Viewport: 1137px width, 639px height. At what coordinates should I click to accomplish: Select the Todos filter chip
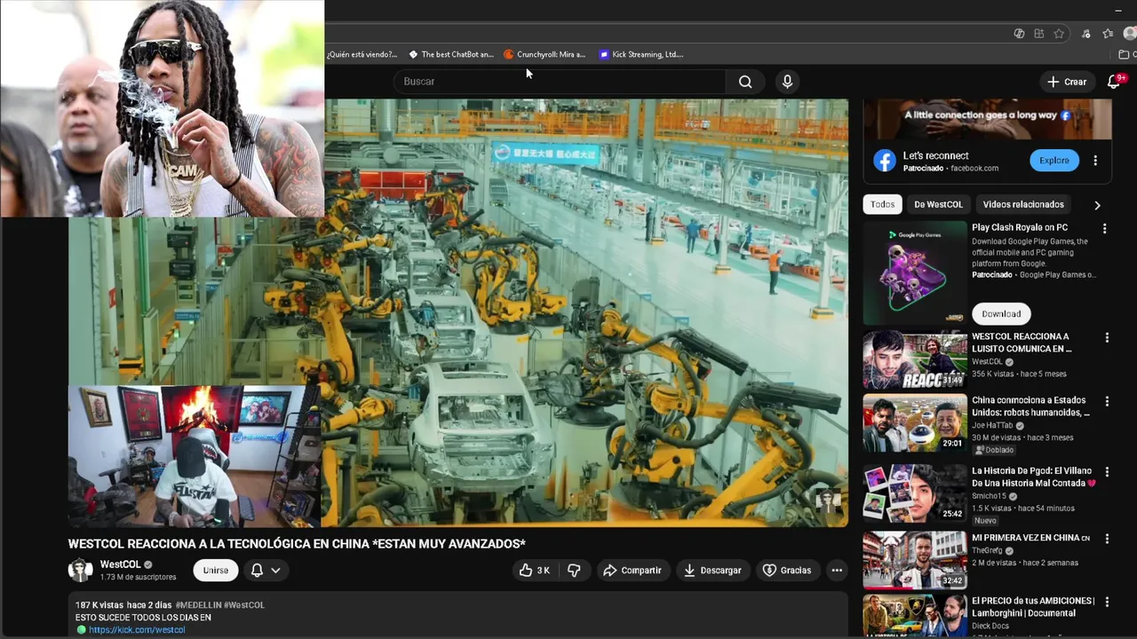pyautogui.click(x=882, y=204)
